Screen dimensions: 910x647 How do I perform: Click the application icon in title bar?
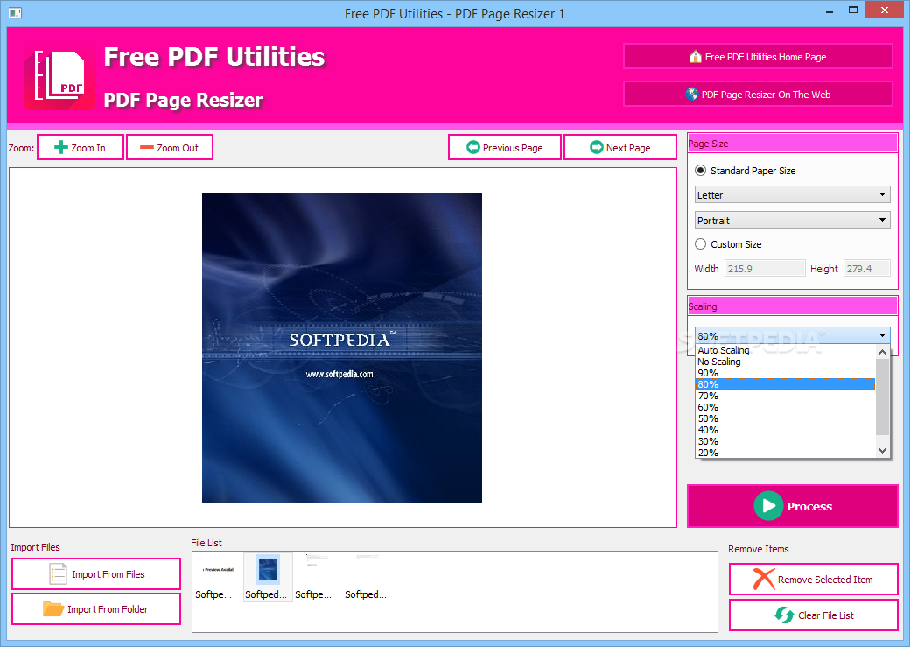tap(15, 12)
